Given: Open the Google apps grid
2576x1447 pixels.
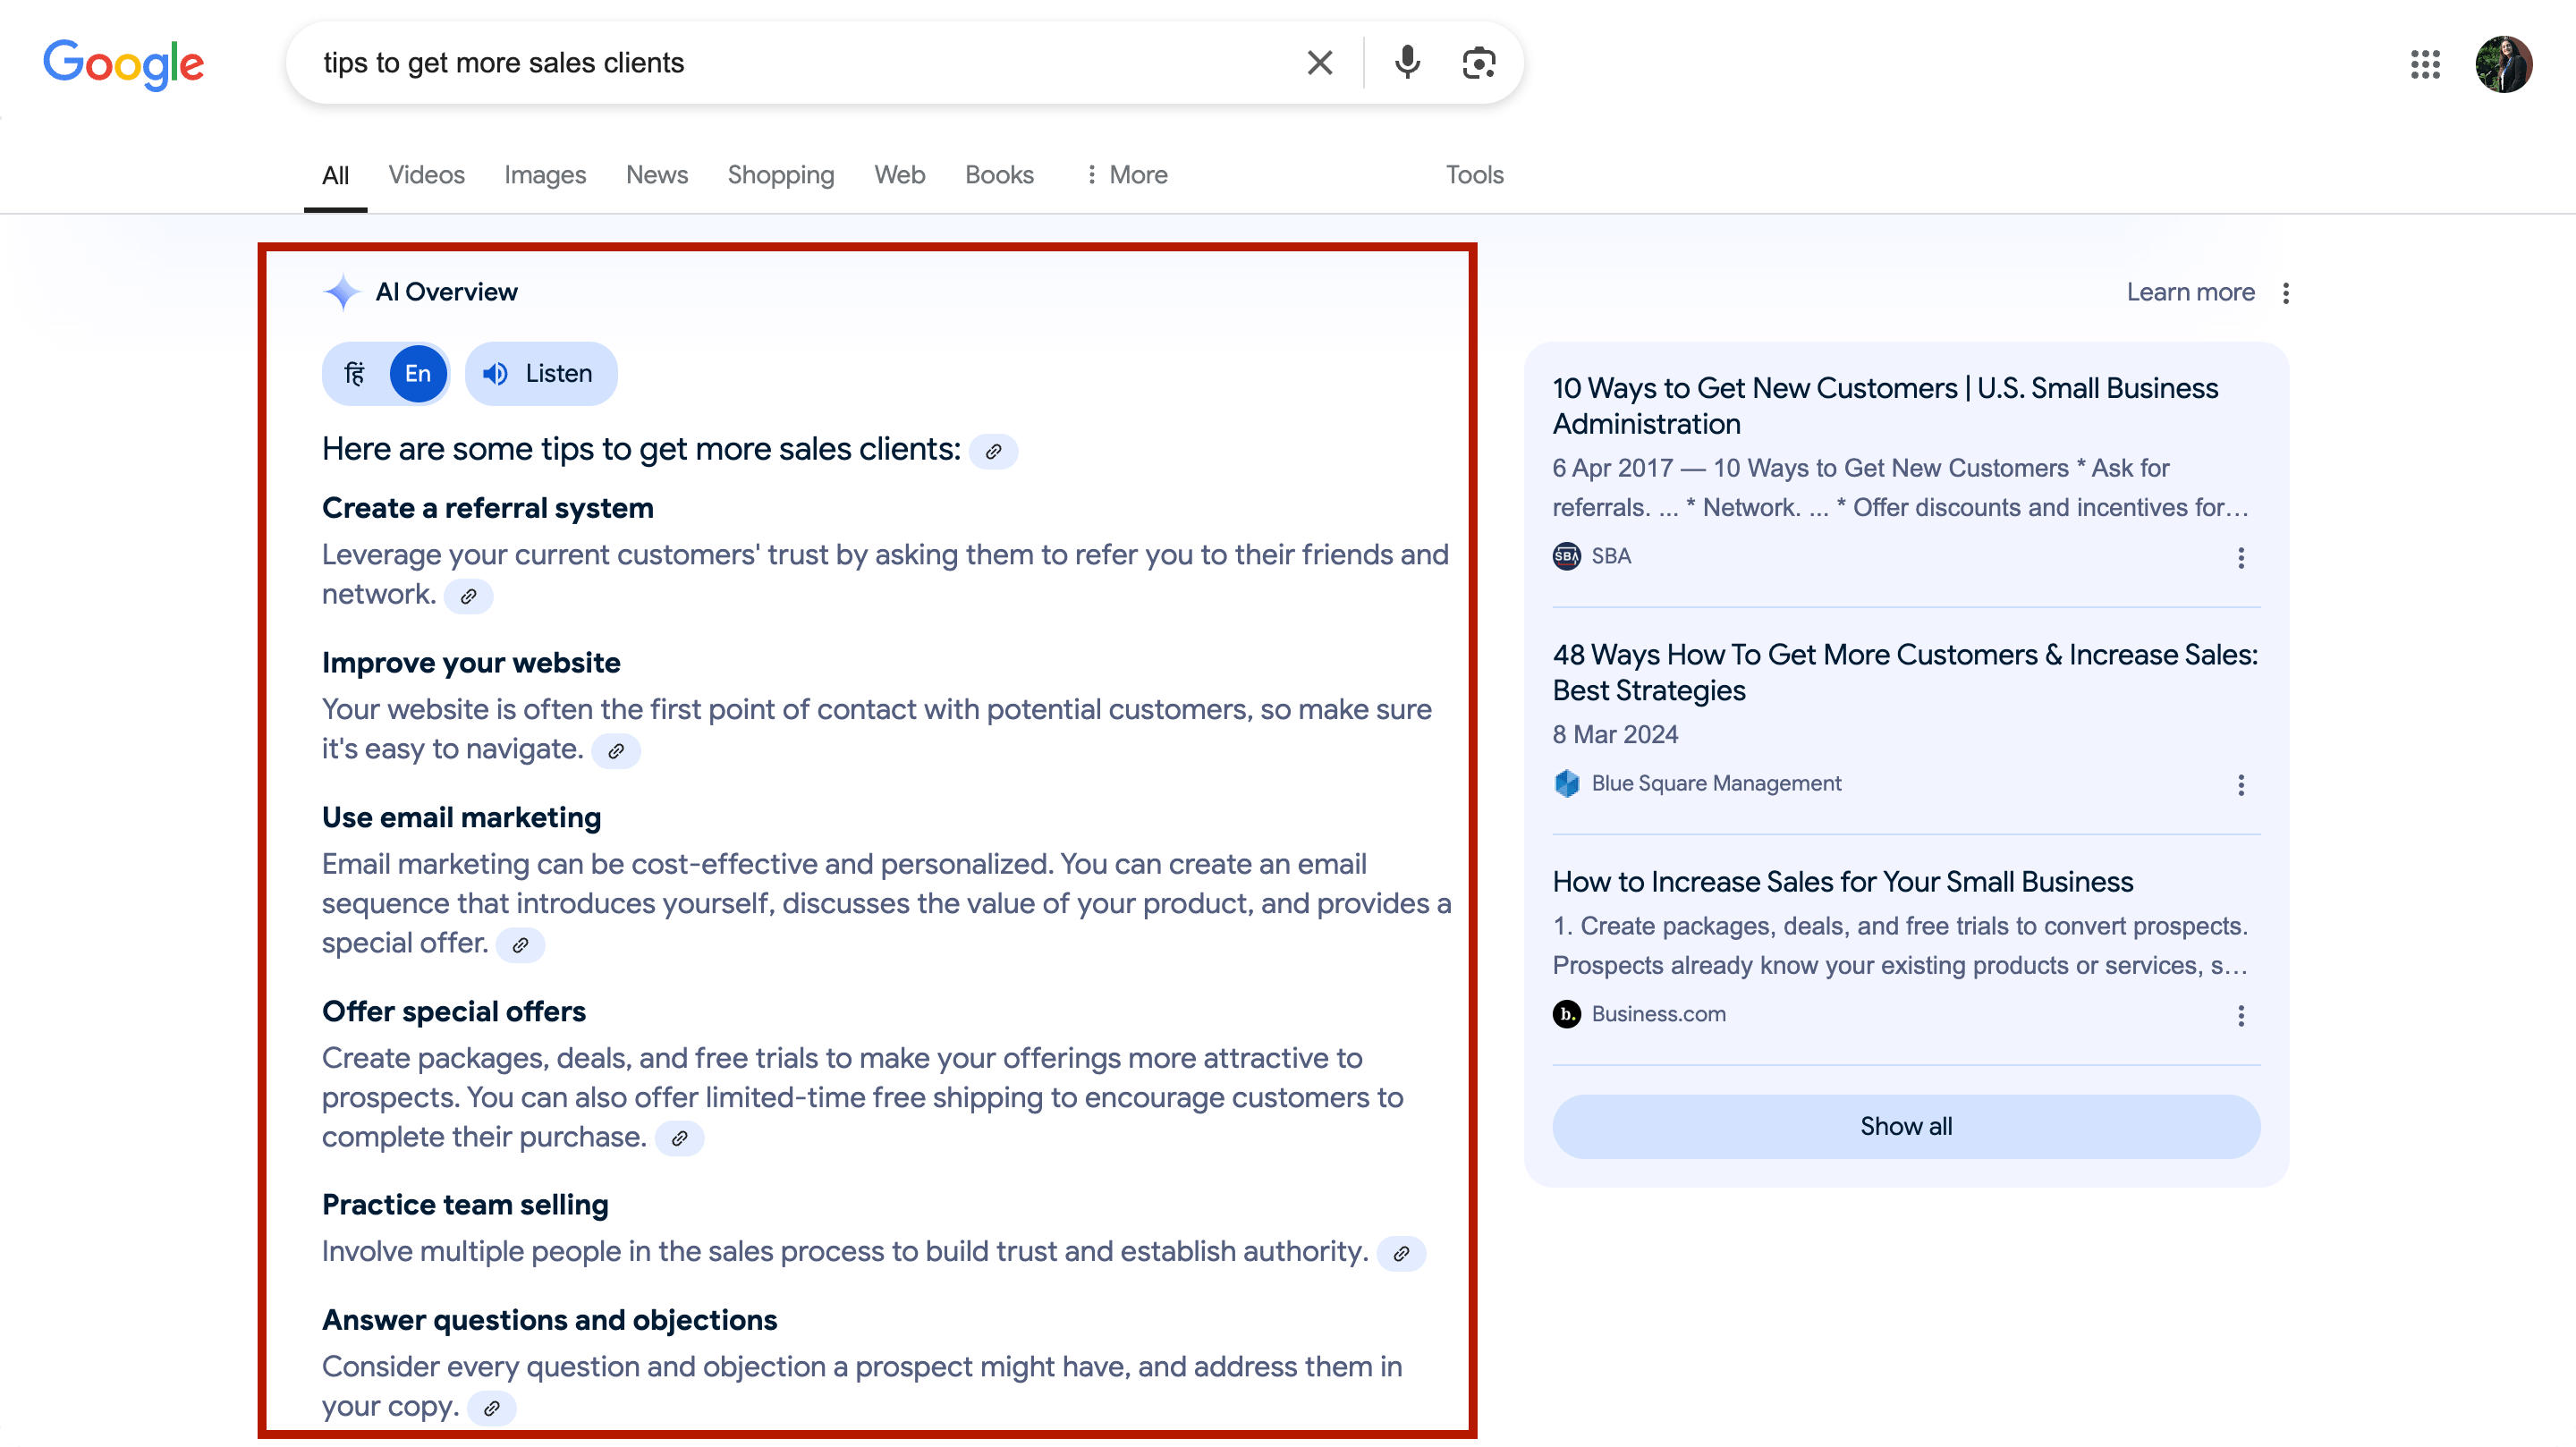Looking at the screenshot, I should (2425, 65).
